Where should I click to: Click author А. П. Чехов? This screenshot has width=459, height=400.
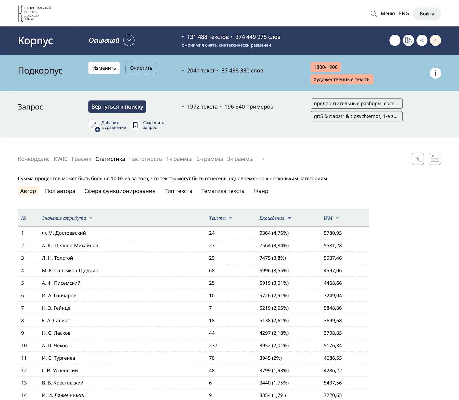click(x=55, y=345)
